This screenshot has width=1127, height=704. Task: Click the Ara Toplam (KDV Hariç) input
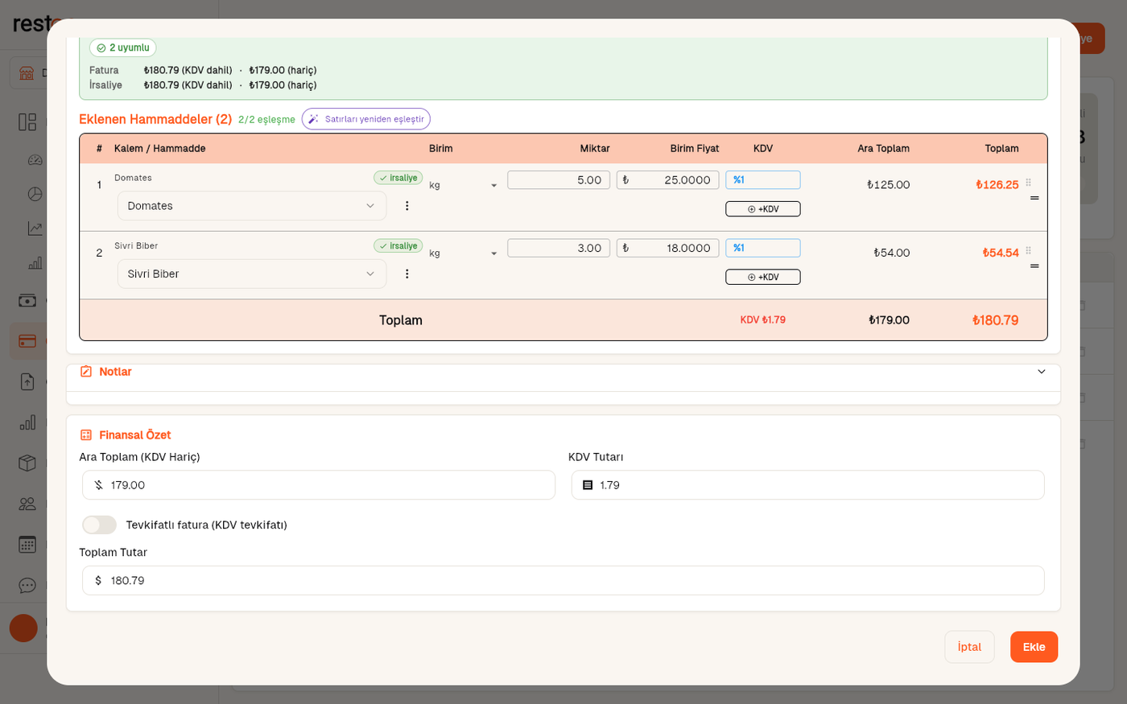click(x=319, y=485)
